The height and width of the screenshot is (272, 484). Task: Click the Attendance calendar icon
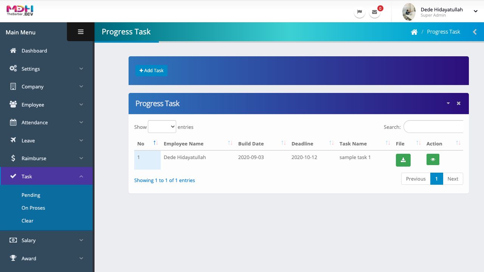(13, 122)
